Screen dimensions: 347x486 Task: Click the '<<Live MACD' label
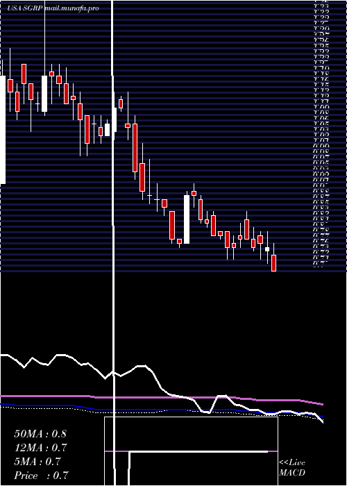click(x=292, y=468)
